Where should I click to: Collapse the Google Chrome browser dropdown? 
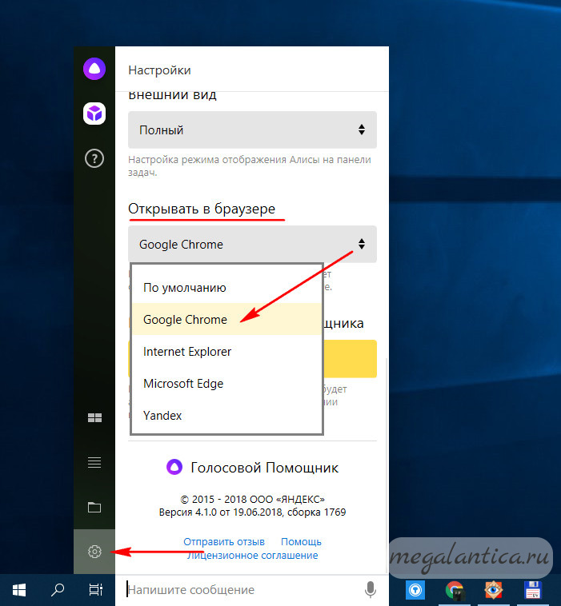click(252, 245)
